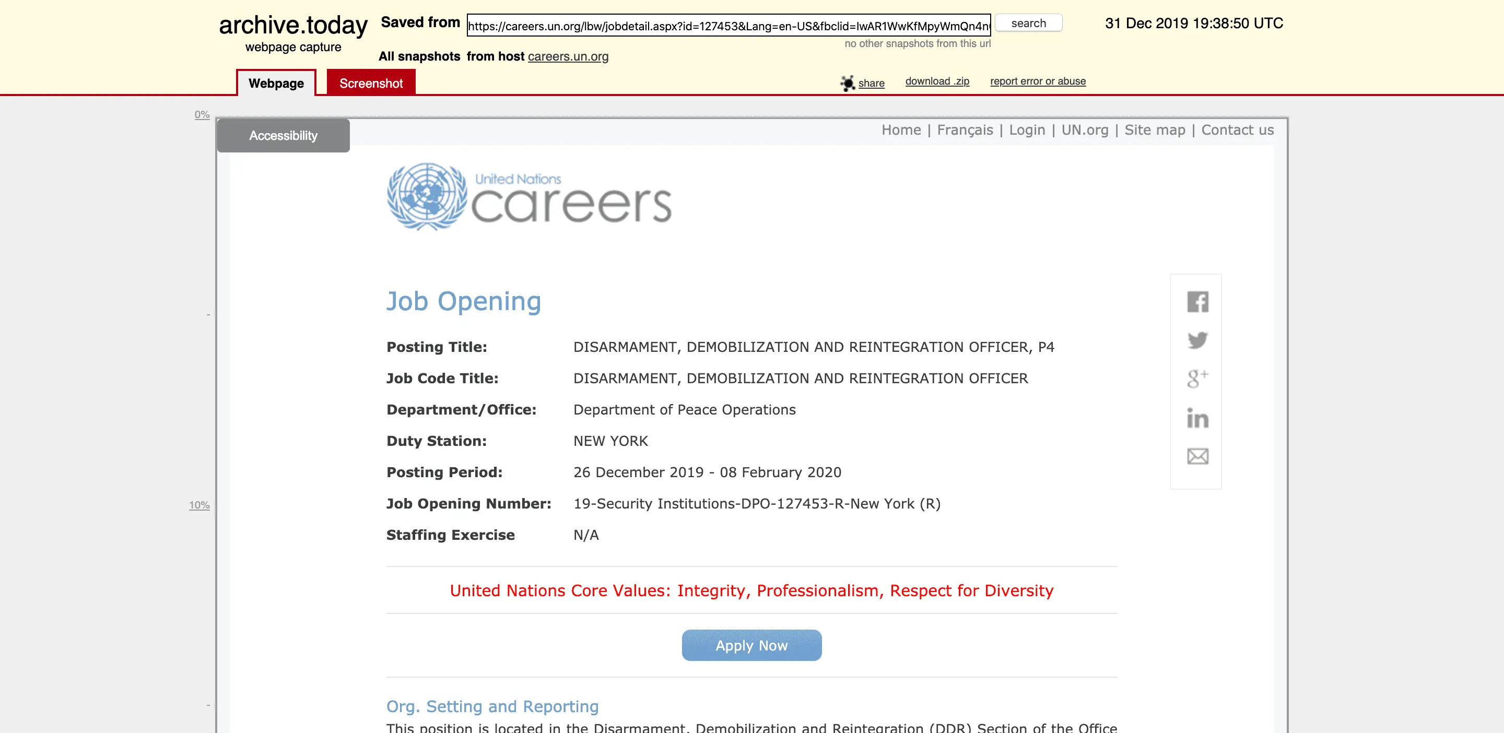Go to Contact us page
The height and width of the screenshot is (733, 1504).
1237,130
